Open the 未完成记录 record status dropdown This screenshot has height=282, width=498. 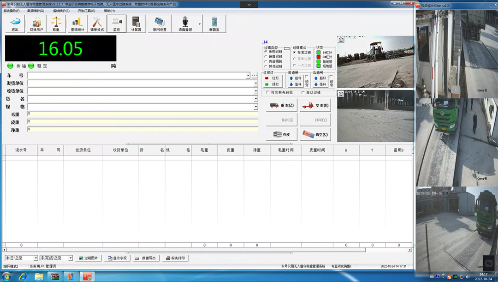pos(71,258)
